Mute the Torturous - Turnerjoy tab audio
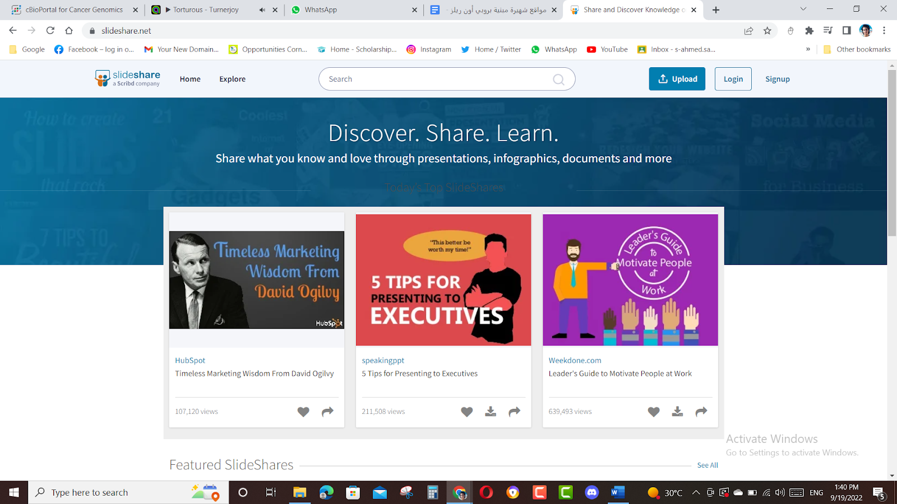The image size is (897, 504). point(262,10)
